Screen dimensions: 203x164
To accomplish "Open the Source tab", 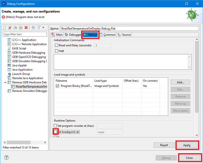I will click(x=124, y=34).
